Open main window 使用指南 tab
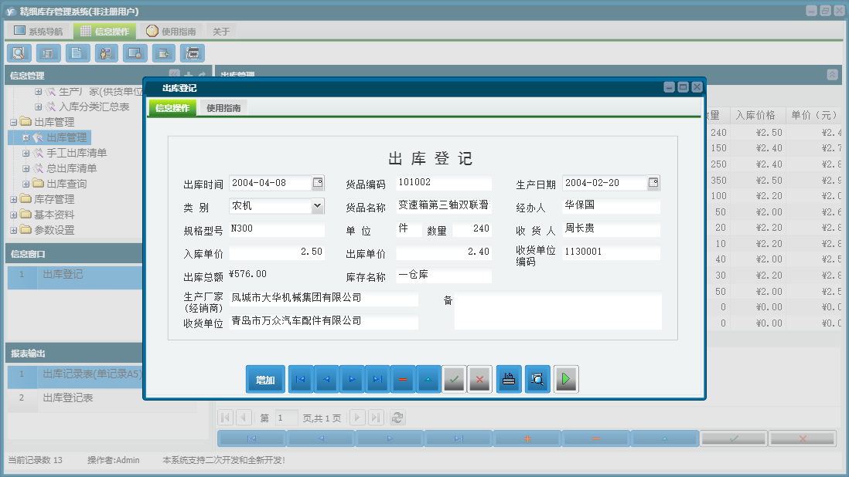The height and width of the screenshot is (477, 849). point(171,32)
